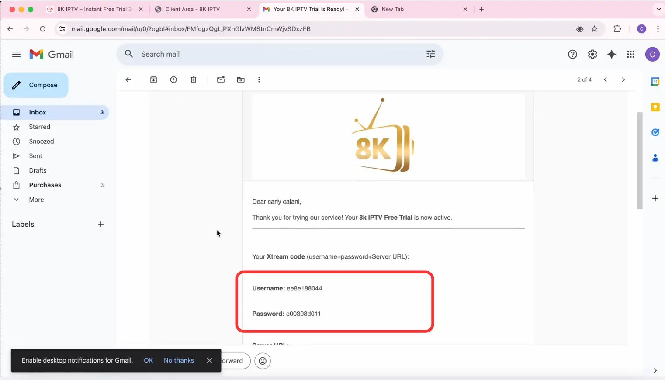Open Google Contacts side panel

(x=655, y=158)
